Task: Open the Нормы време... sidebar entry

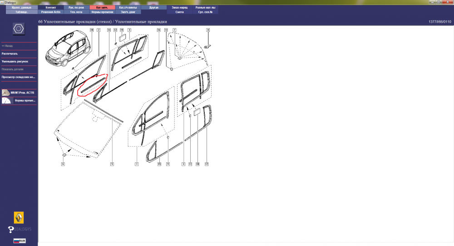Action: [25, 100]
